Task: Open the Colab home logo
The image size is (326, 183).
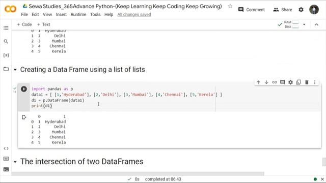Action: point(10,9)
